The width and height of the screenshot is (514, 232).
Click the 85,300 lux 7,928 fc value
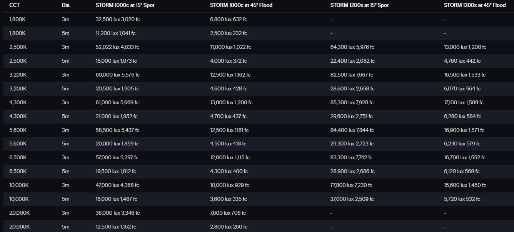(352, 102)
